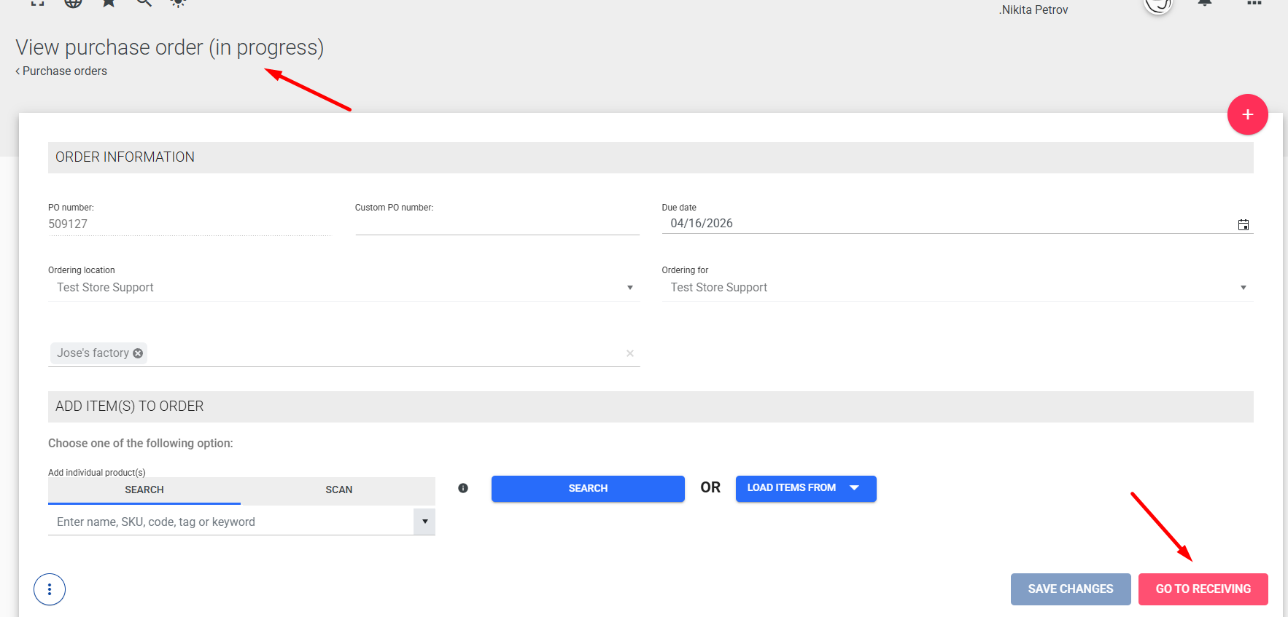Click the Custom PO number field
The width and height of the screenshot is (1288, 617).
(497, 224)
